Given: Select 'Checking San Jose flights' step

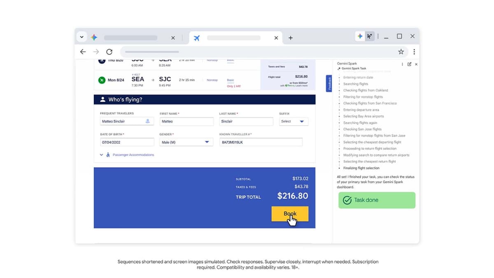Looking at the screenshot, I should pyautogui.click(x=362, y=129).
